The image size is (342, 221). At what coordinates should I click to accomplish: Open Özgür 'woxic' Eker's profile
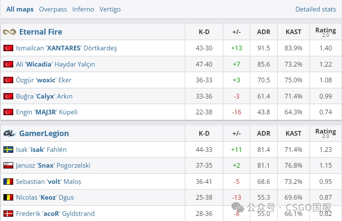pos(44,80)
